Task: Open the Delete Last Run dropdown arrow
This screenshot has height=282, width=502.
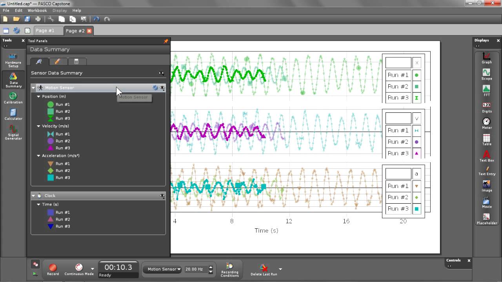Action: 280,269
